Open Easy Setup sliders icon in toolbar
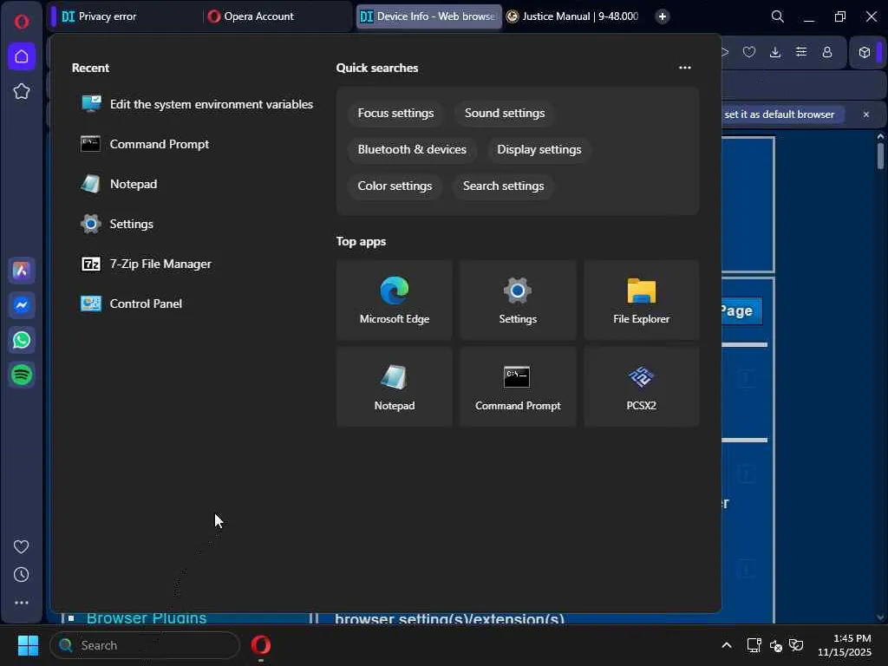The image size is (888, 666). point(800,52)
